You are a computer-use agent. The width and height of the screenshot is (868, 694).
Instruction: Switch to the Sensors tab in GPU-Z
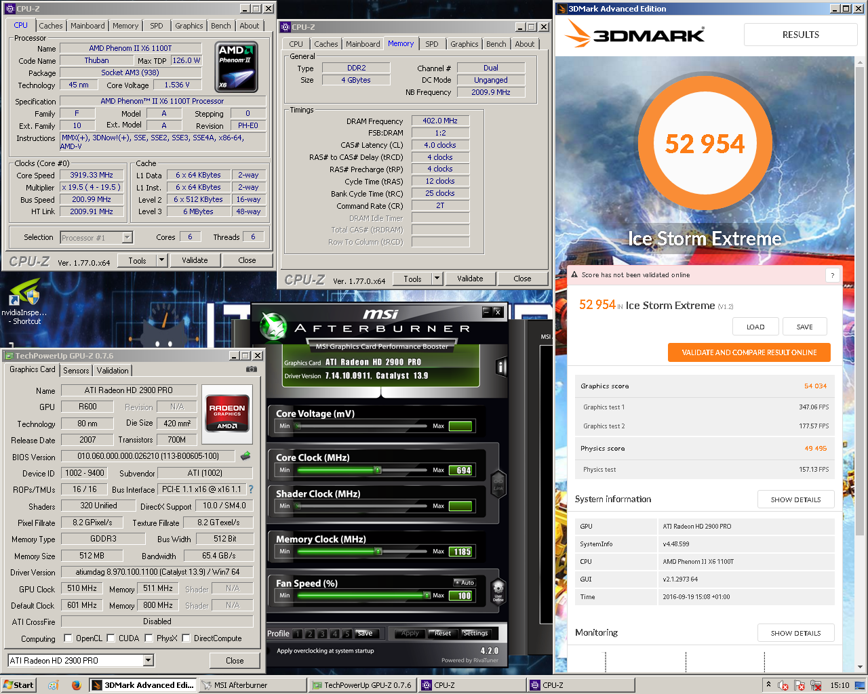pos(76,371)
